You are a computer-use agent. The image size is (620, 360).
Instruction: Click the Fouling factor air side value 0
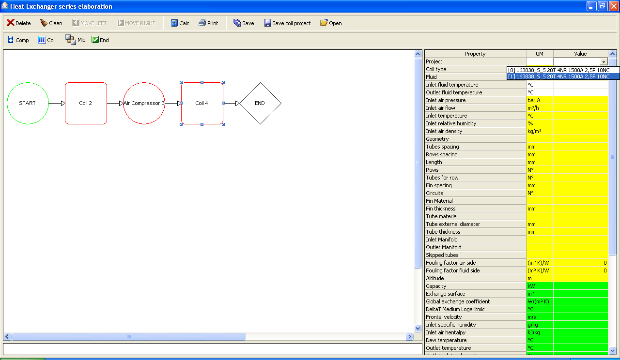pos(580,263)
